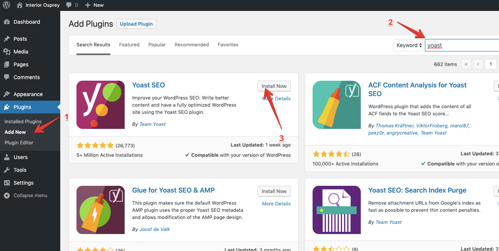Install Glue for Yoast SEO & AMP
The width and height of the screenshot is (499, 251).
[x=274, y=191]
